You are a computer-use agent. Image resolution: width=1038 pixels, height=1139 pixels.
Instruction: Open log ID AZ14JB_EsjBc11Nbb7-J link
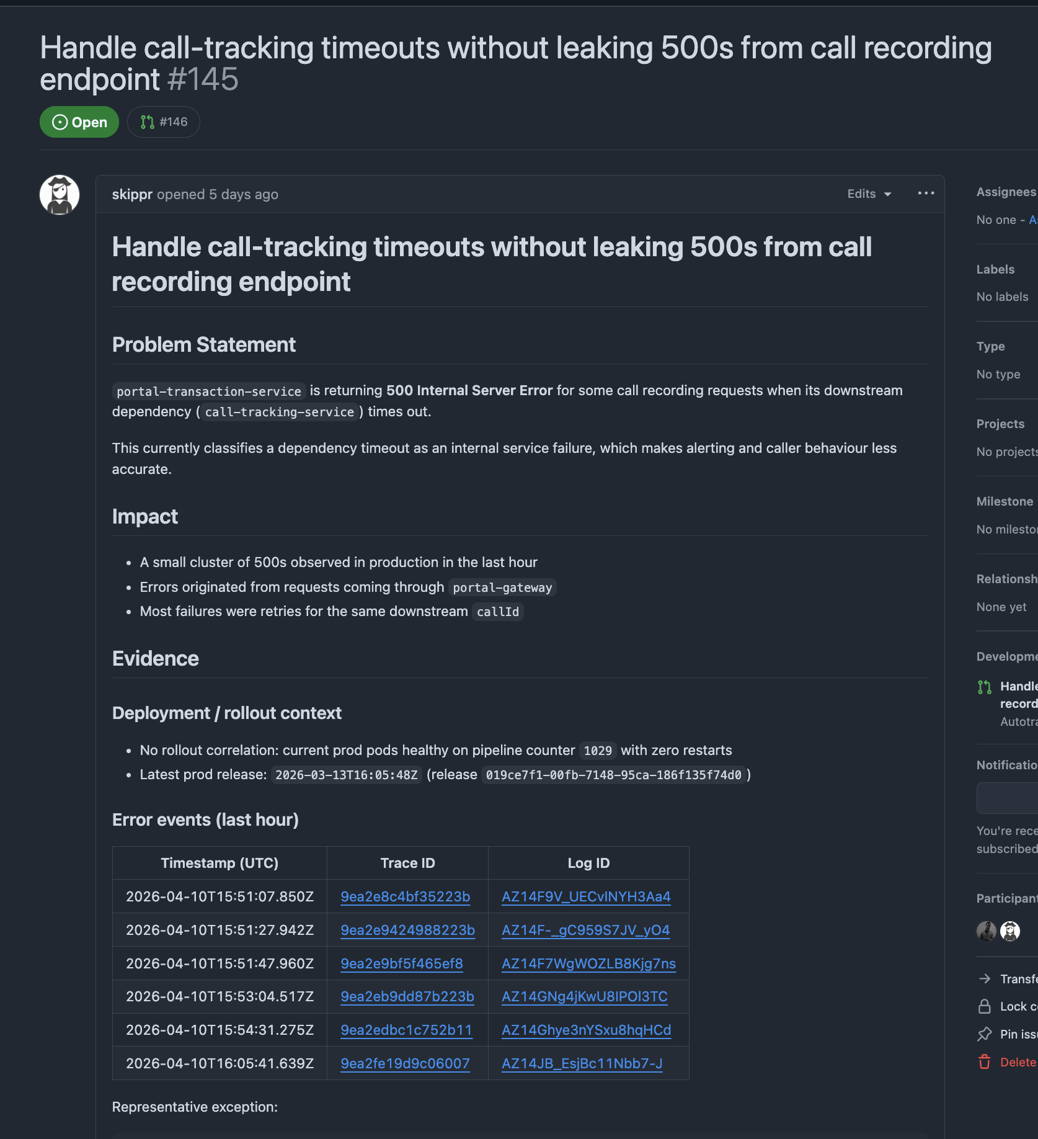coord(582,1063)
